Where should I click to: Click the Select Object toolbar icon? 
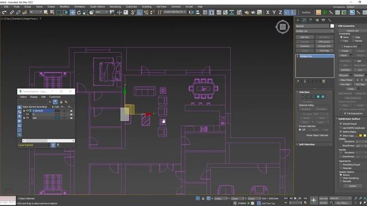point(46,13)
